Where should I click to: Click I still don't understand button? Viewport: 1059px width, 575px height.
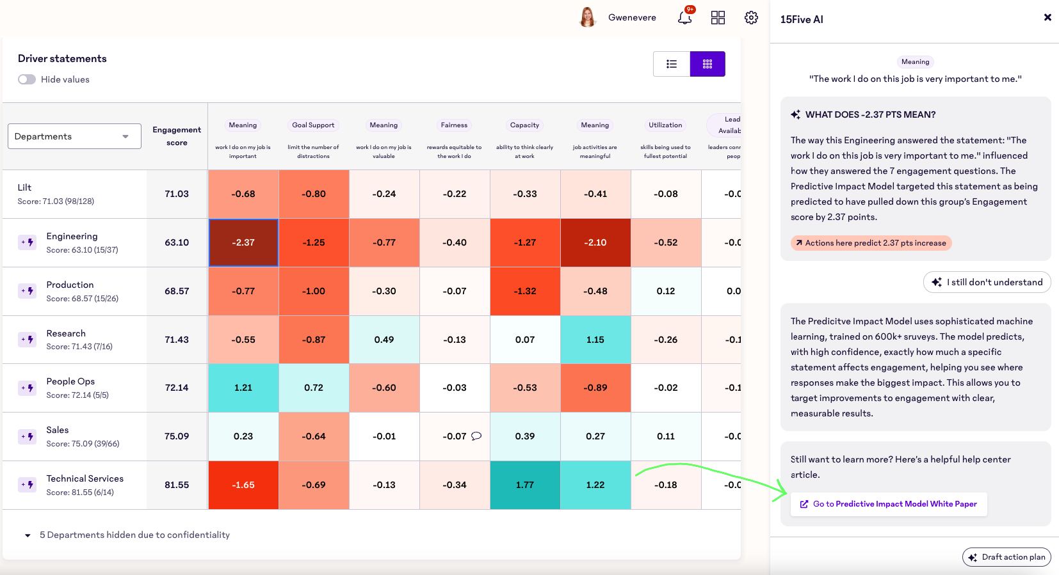(x=987, y=282)
